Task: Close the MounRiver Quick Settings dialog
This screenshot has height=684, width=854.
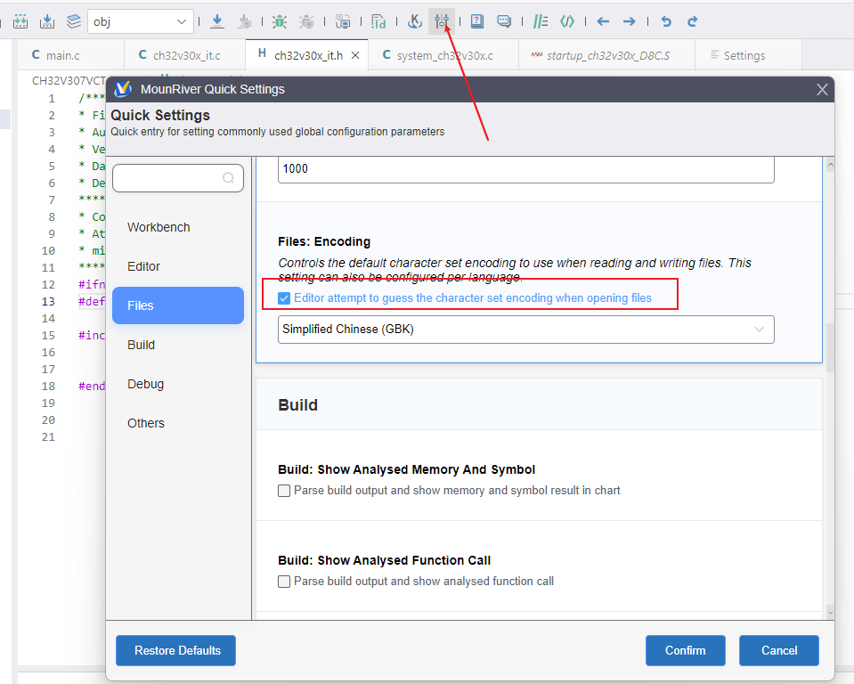Action: pos(822,89)
